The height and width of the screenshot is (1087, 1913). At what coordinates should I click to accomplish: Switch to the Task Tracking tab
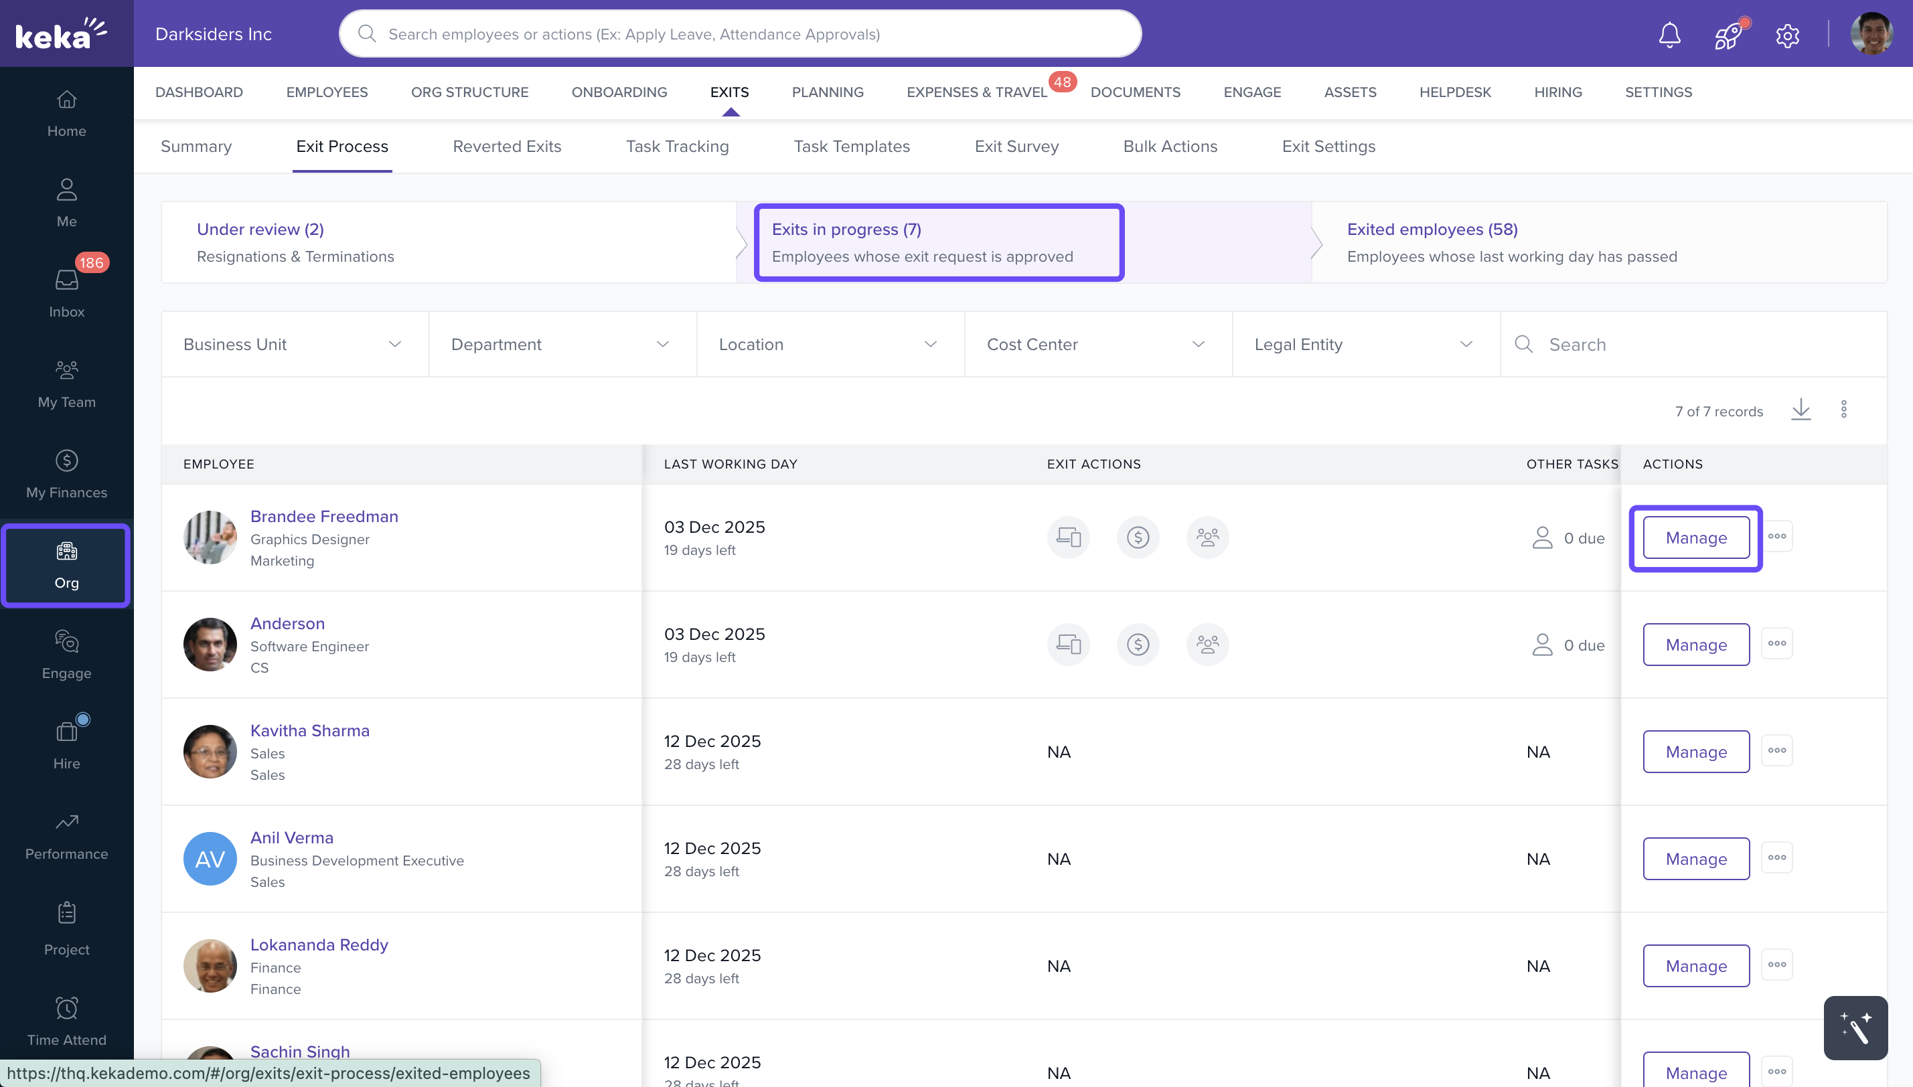[677, 147]
